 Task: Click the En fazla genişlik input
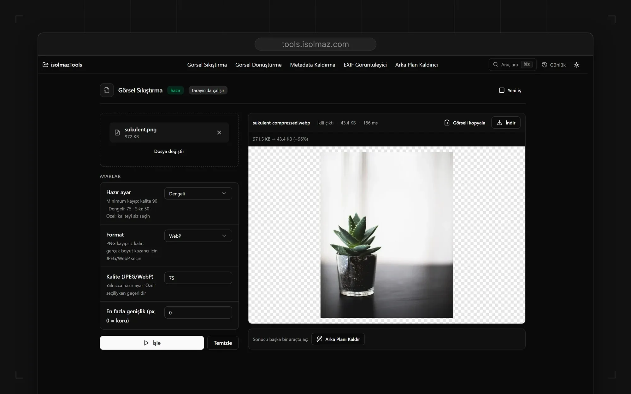(198, 313)
